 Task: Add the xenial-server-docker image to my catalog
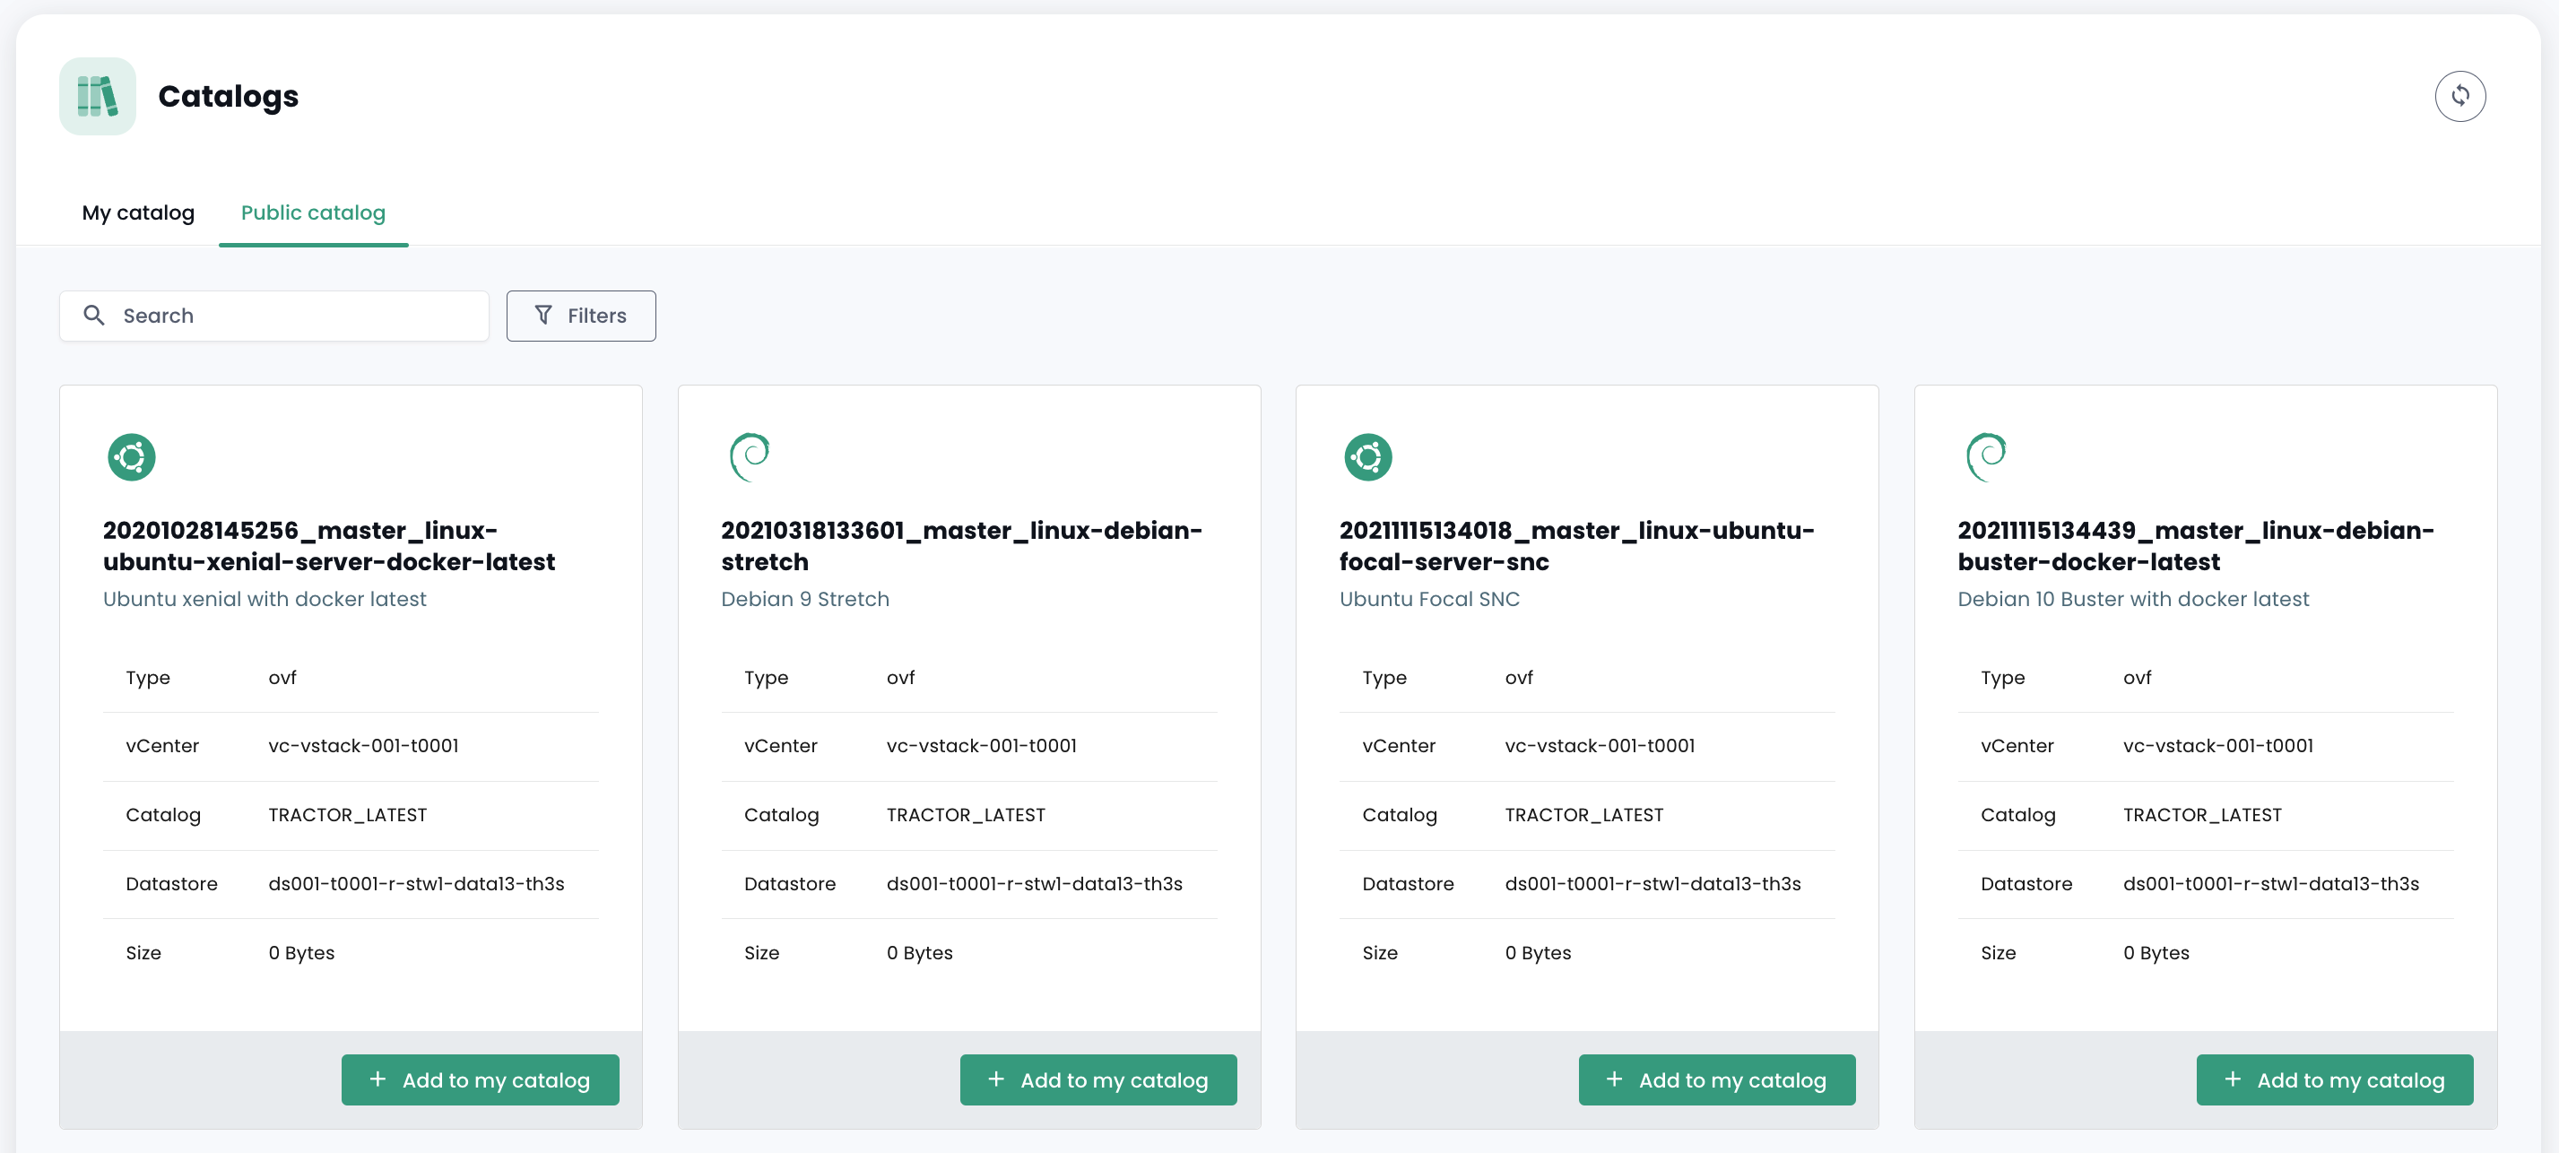[480, 1079]
